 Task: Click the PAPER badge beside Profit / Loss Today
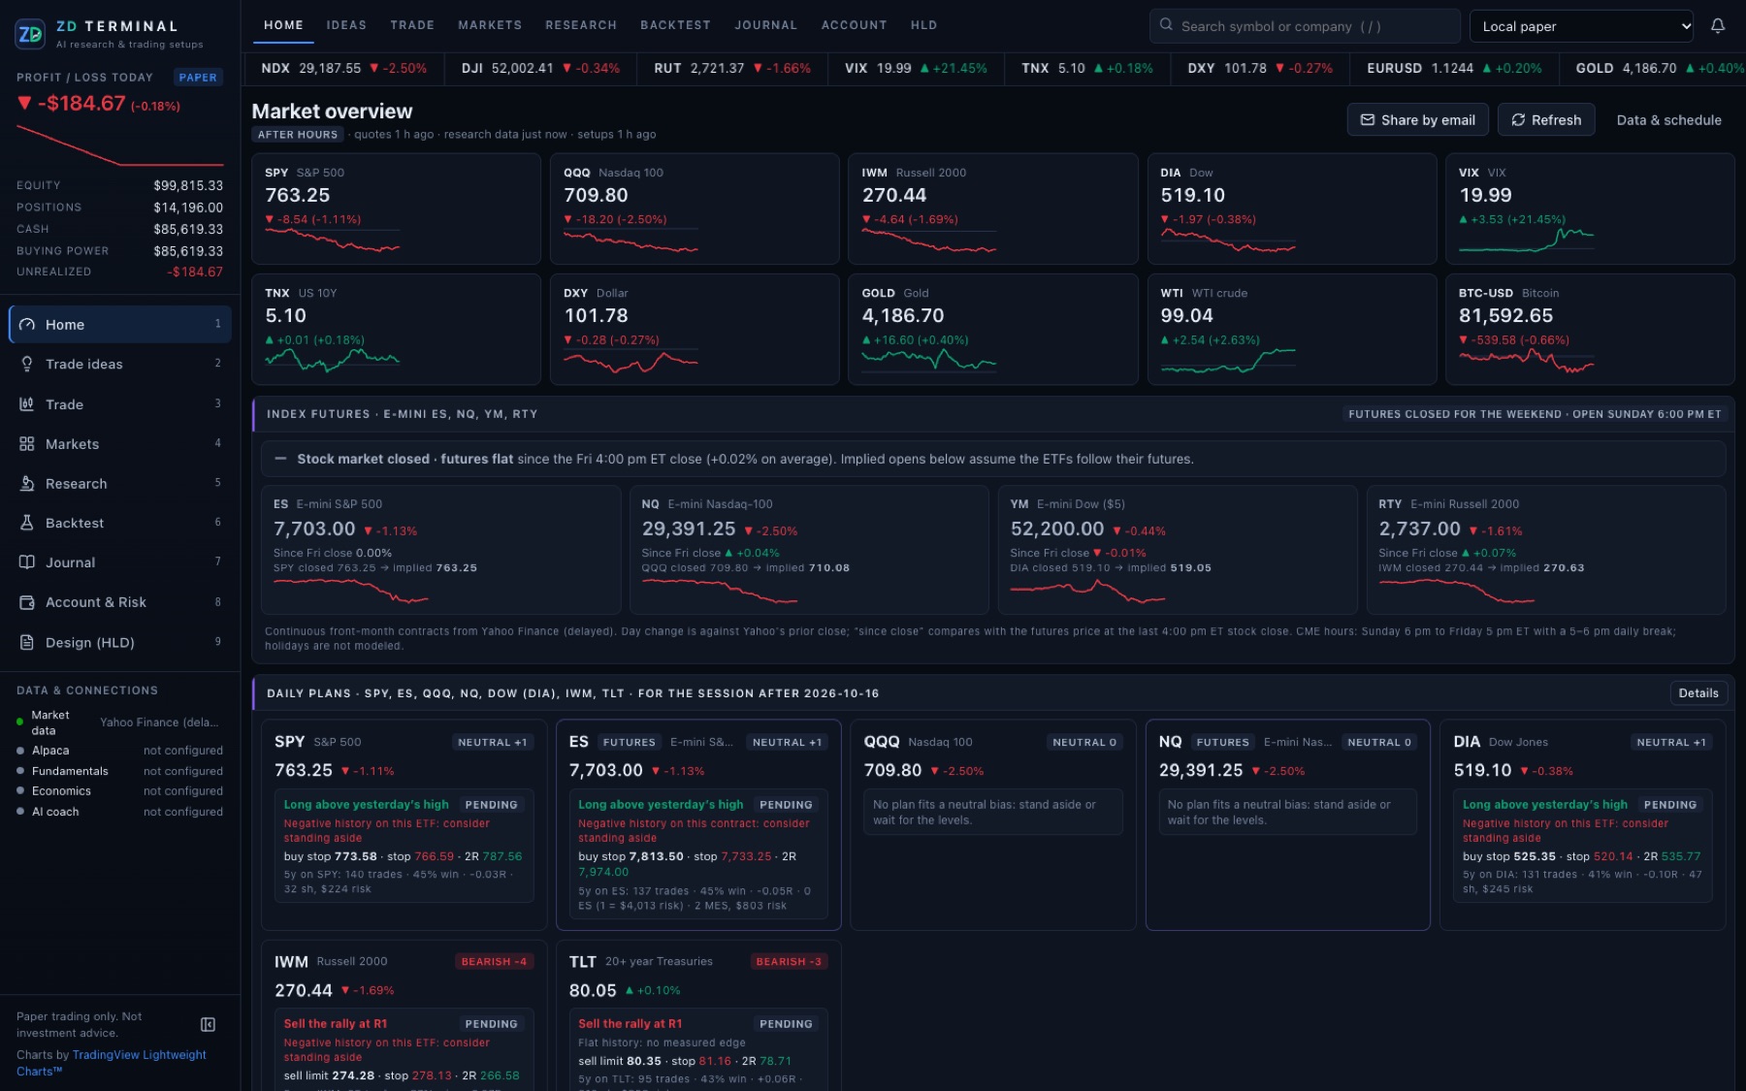click(198, 78)
